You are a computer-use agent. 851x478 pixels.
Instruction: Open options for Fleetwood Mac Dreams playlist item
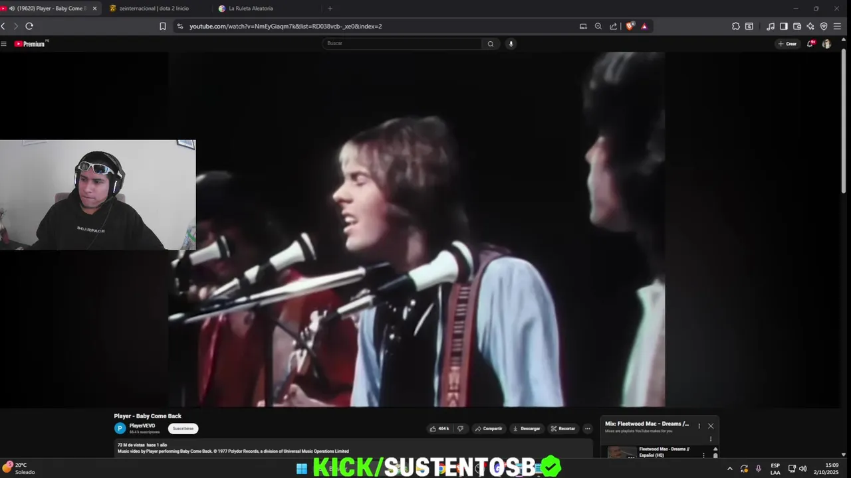(704, 455)
